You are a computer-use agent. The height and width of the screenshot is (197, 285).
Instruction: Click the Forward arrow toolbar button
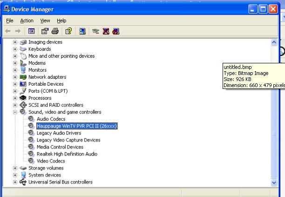click(18, 31)
